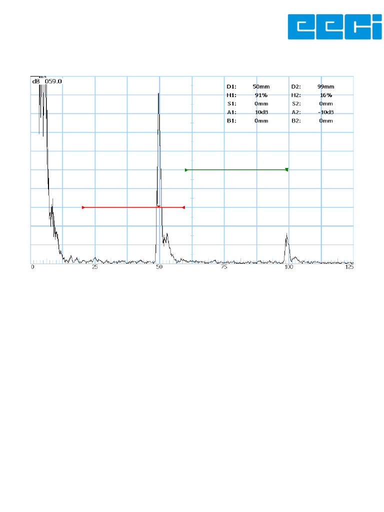Click the green gate right end marker
Image resolution: width=384 pixels, height=512 pixels.
(286, 169)
